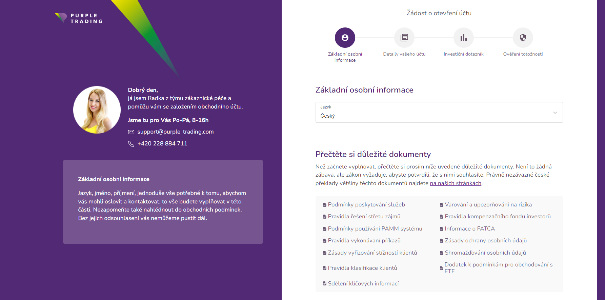Open the 'na našich stránkách' link
The image size is (605, 300).
[455, 183]
